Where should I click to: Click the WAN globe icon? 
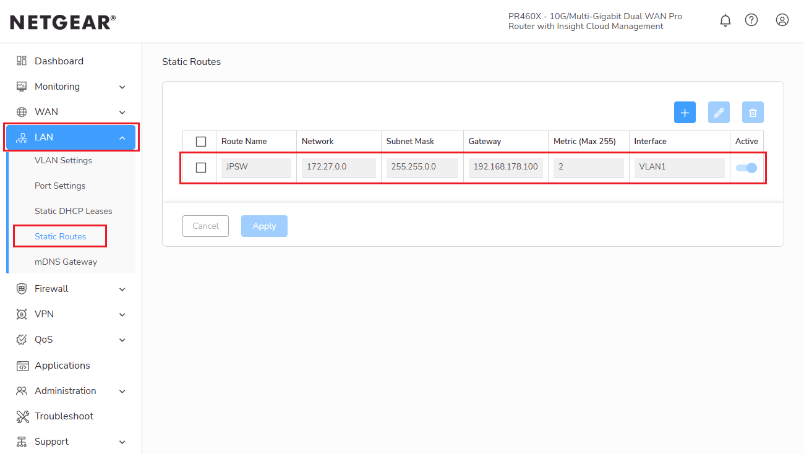pos(22,112)
